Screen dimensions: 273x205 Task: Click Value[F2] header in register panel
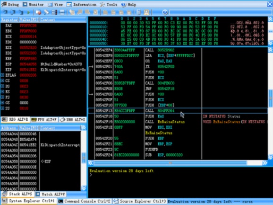click(29, 19)
